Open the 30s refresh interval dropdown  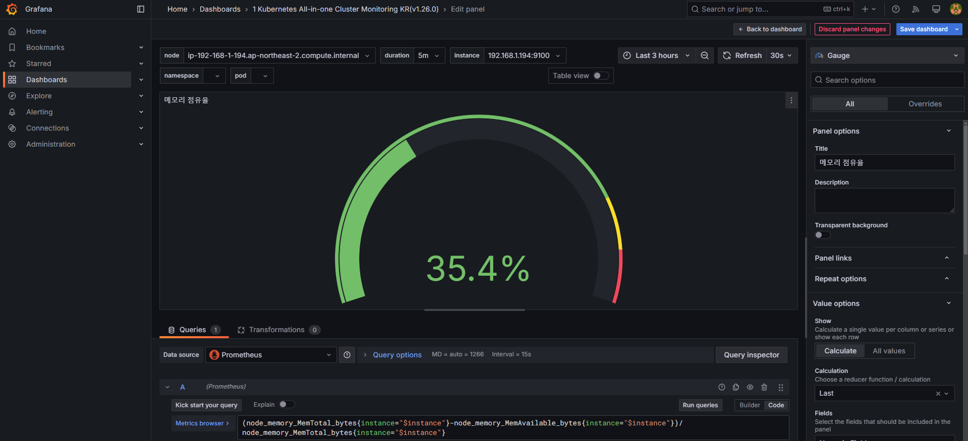coord(781,55)
